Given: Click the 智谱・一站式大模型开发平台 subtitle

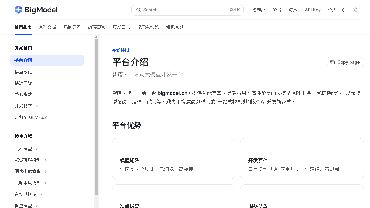Looking at the screenshot, I should point(148,75).
